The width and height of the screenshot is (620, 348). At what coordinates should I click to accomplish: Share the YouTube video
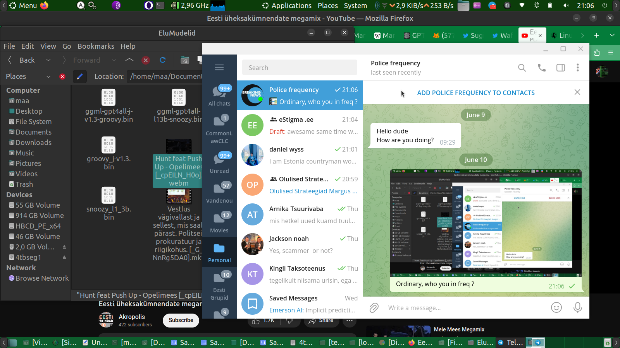[321, 320]
